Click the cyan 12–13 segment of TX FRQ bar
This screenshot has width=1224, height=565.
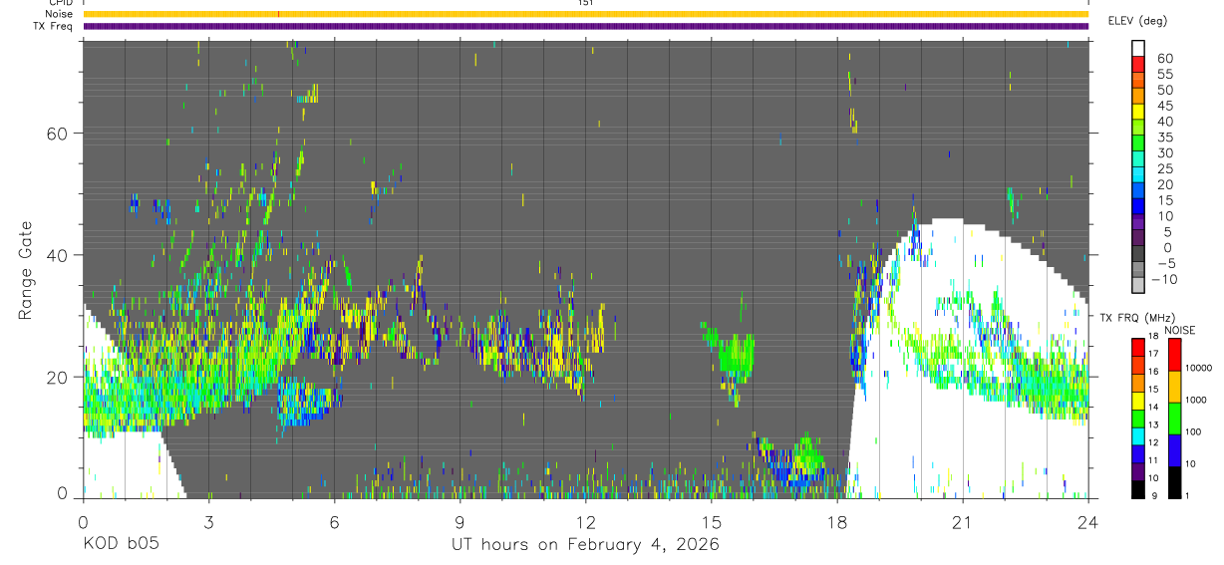(1138, 436)
